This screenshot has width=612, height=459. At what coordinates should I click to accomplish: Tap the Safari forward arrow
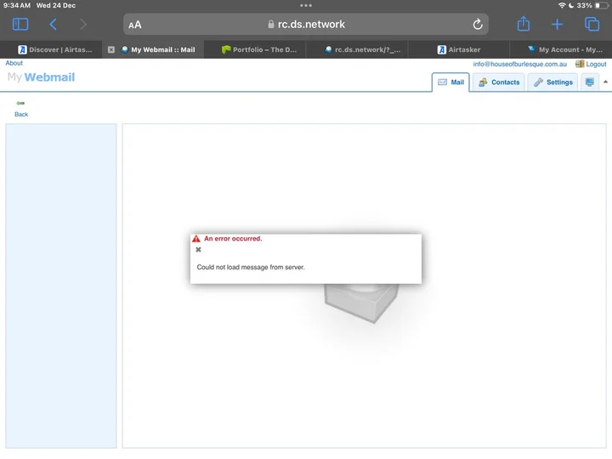point(82,24)
